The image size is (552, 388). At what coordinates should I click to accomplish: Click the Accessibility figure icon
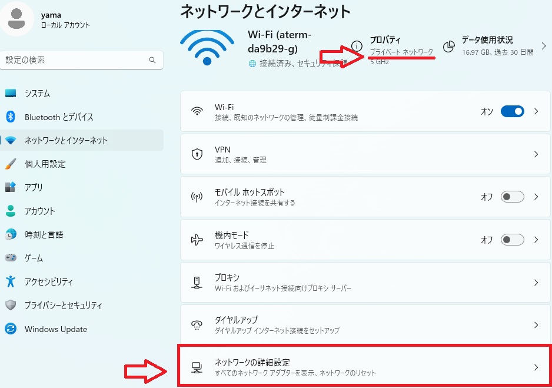pyautogui.click(x=11, y=281)
